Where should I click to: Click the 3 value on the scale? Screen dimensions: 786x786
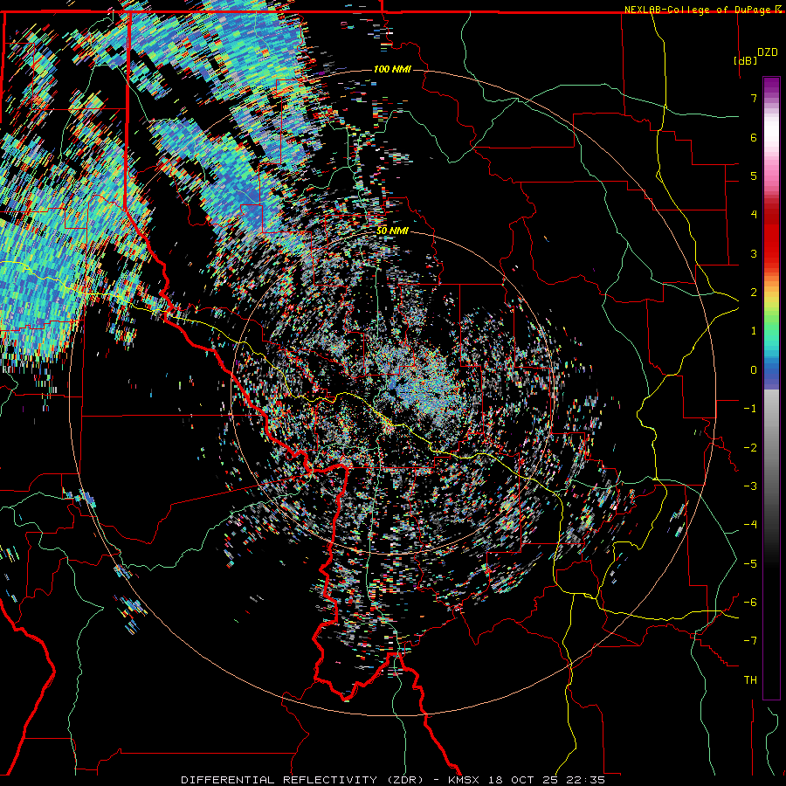click(x=754, y=253)
